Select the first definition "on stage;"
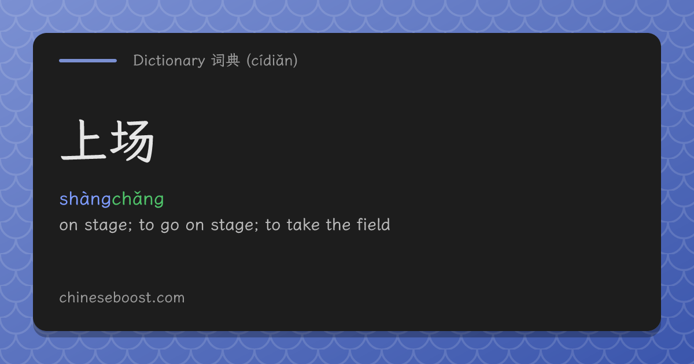The image size is (694, 364). point(97,225)
